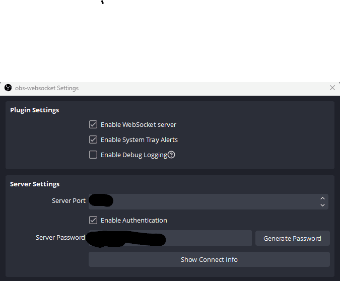Increase Server Port with up arrow
The width and height of the screenshot is (340, 281).
[x=322, y=198]
